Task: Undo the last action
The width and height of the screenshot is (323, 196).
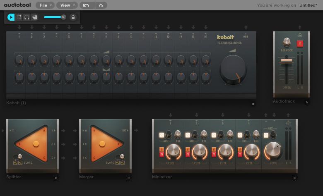Action: pos(87,5)
